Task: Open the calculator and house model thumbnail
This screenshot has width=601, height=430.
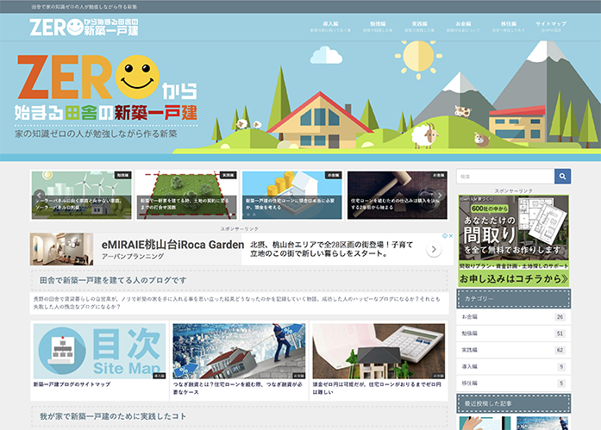Action: pyautogui.click(x=379, y=351)
